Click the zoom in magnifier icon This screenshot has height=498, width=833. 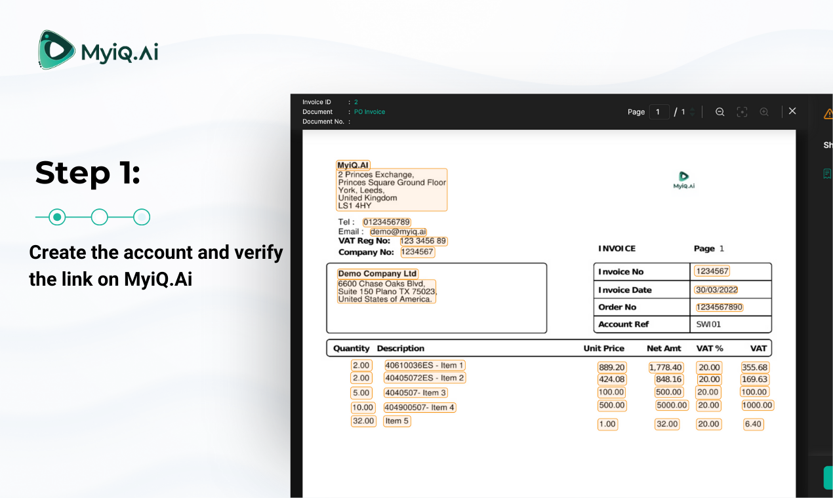click(764, 112)
